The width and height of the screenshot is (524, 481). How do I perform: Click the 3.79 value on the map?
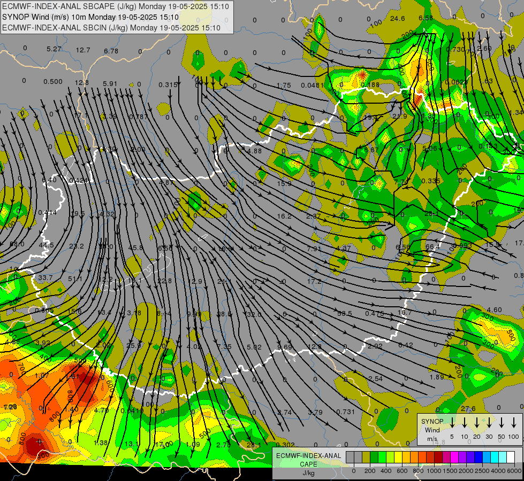tap(315, 412)
